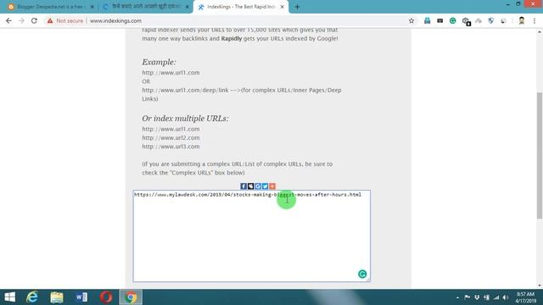Switch to the Blogger Despedia.net tab
This screenshot has height=305, width=543.
point(50,7)
